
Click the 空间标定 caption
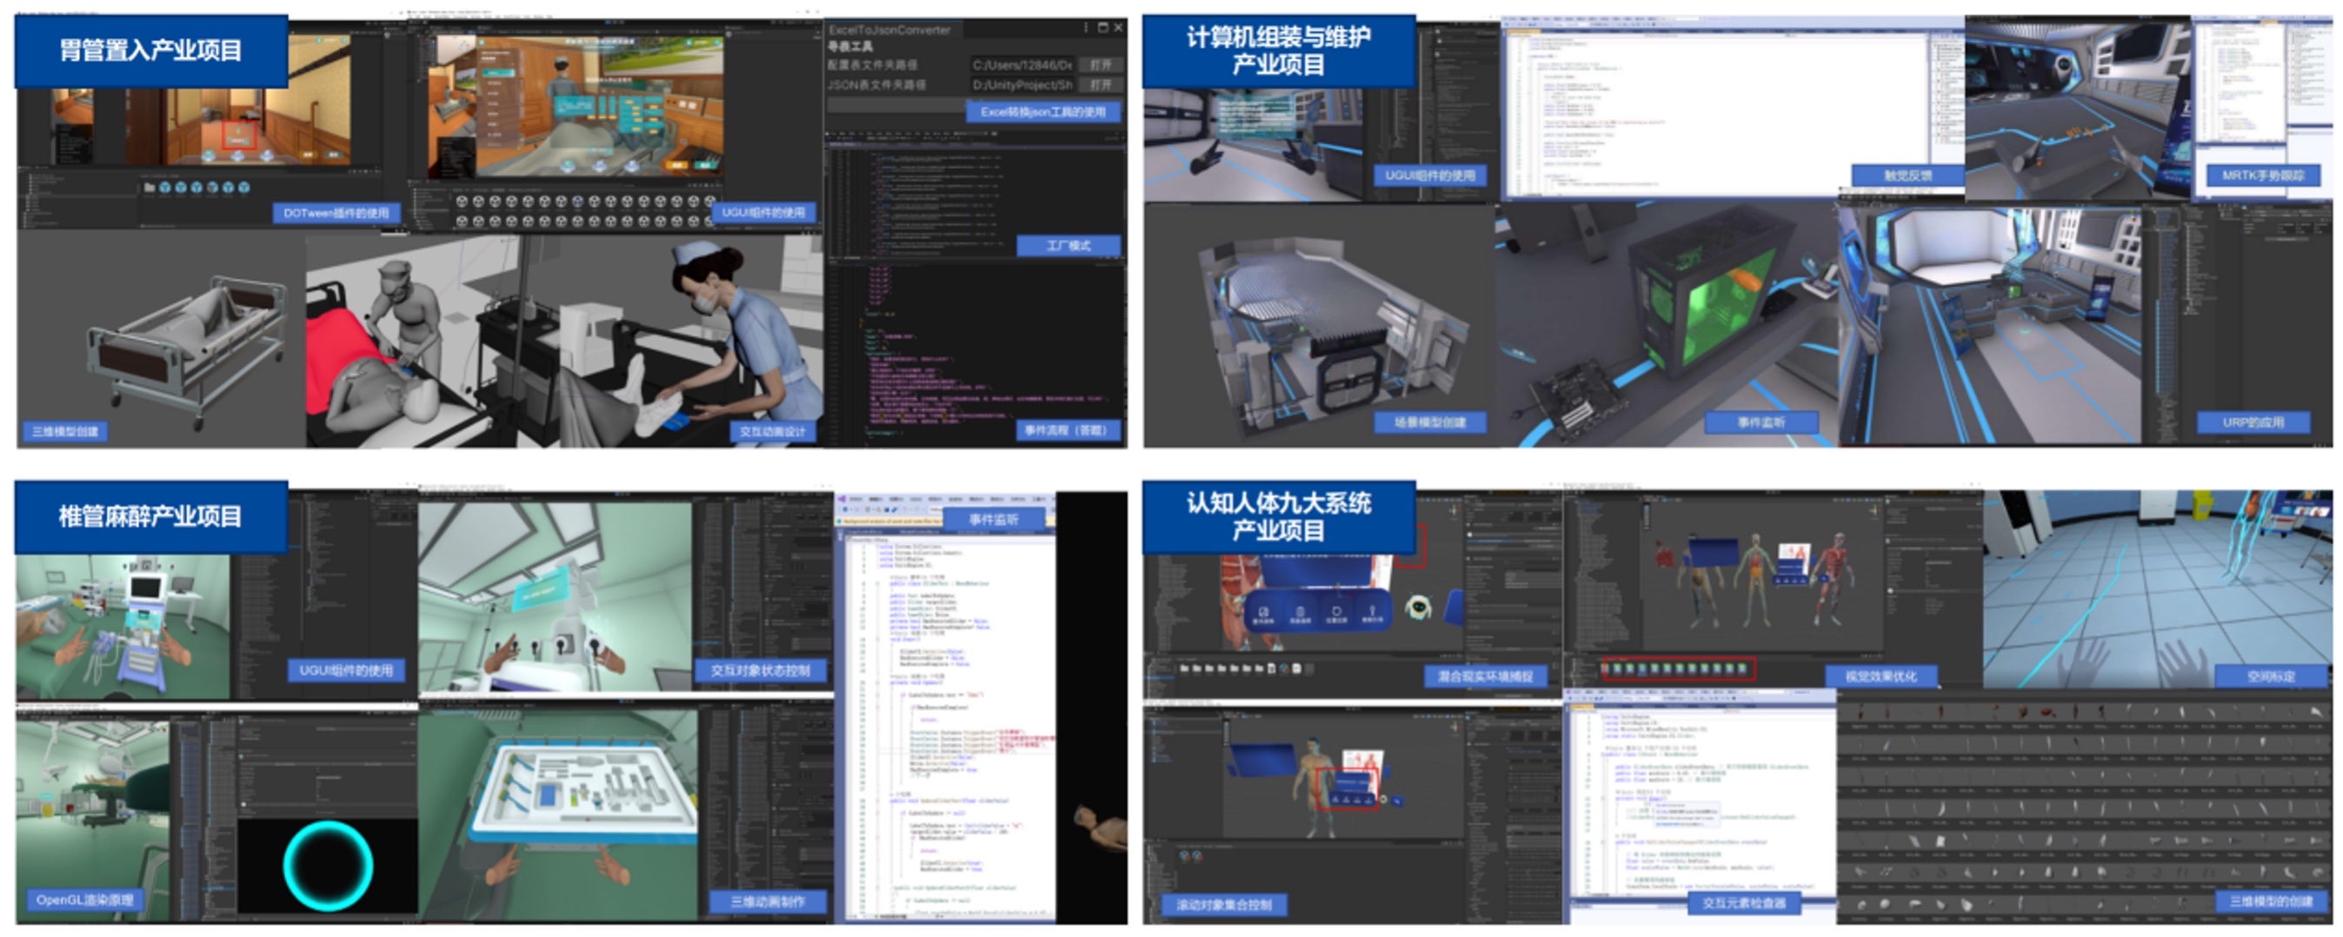[2270, 676]
